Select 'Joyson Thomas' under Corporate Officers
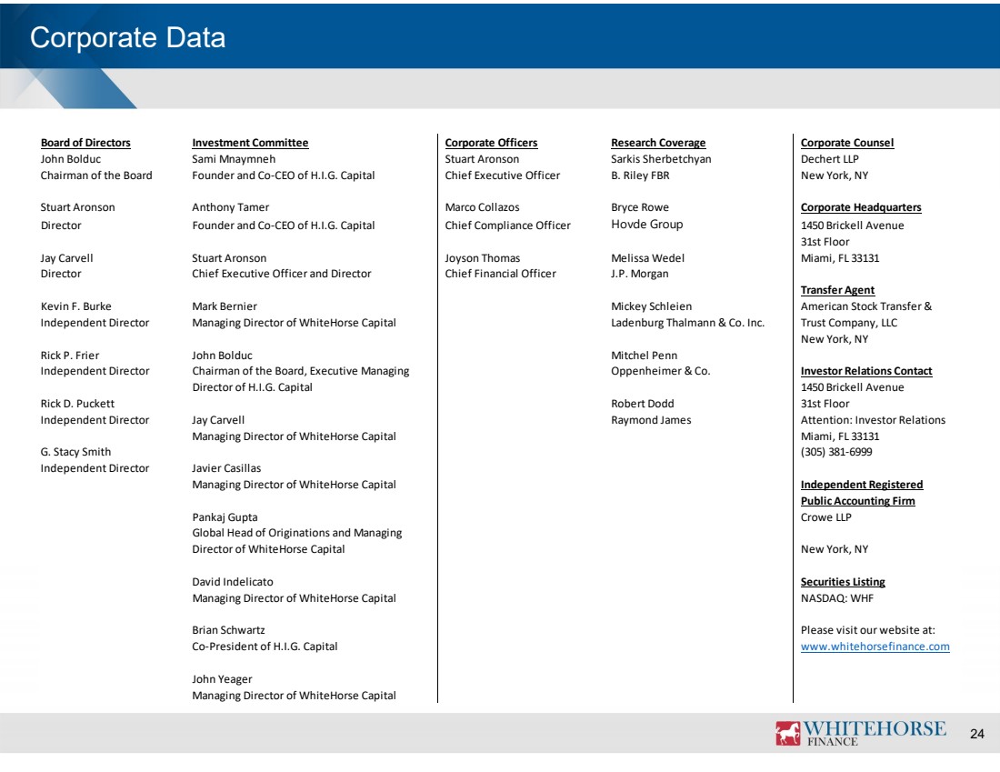Image resolution: width=1000 pixels, height=772 pixels. pos(482,258)
